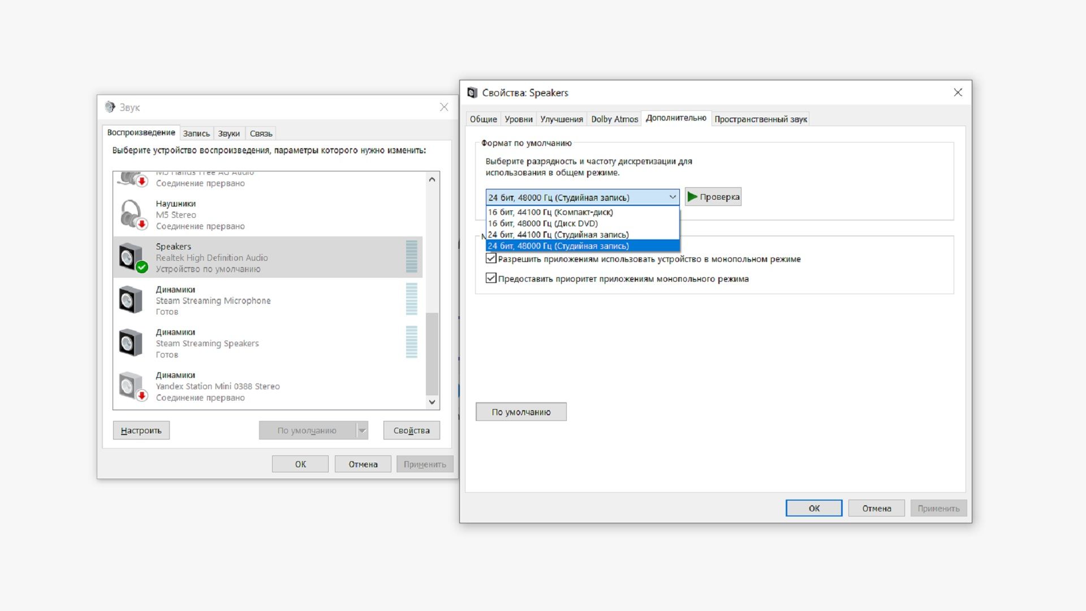The width and height of the screenshot is (1086, 611).
Task: Click the Yandex Station Mini device icon
Action: pos(131,386)
